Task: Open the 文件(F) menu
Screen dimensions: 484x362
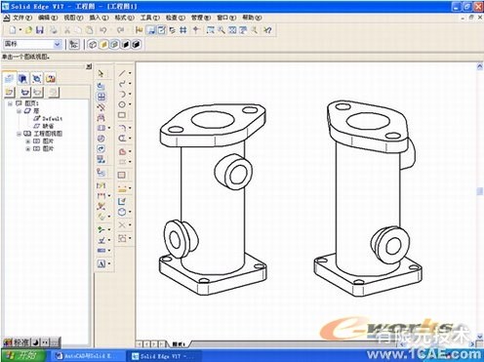Action: (22, 18)
